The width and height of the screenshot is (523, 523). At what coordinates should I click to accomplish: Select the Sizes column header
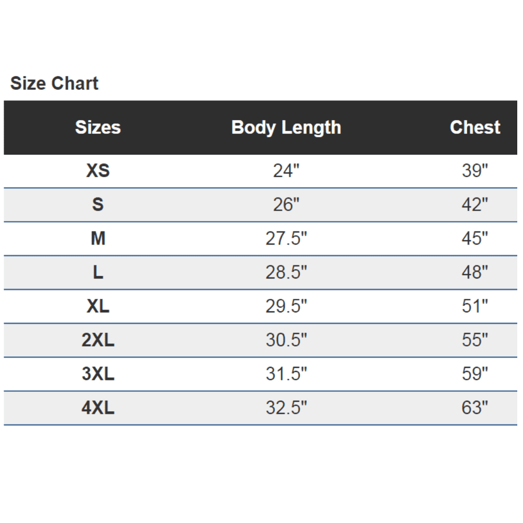pos(98,127)
